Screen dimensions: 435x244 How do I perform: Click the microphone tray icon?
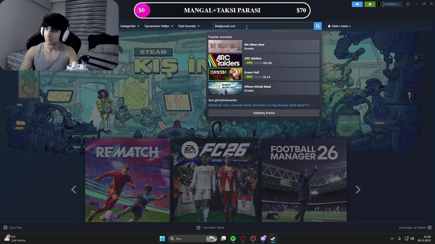coord(399,239)
